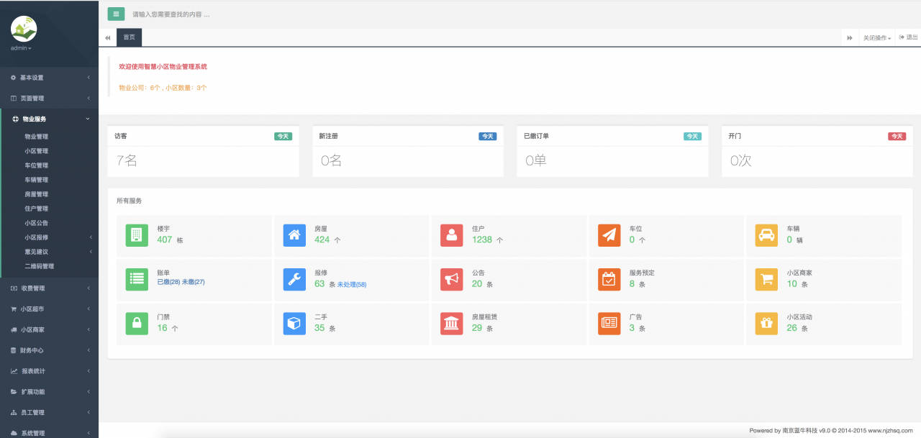This screenshot has width=921, height=438.
Task: Expand the 报表统计 sidebar menu
Action: [x=49, y=371]
